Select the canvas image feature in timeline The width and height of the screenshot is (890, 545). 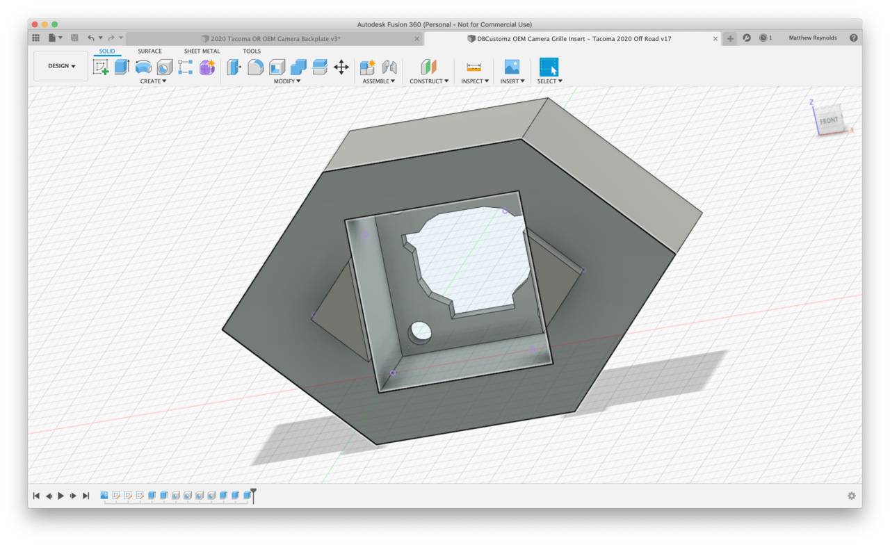[104, 496]
